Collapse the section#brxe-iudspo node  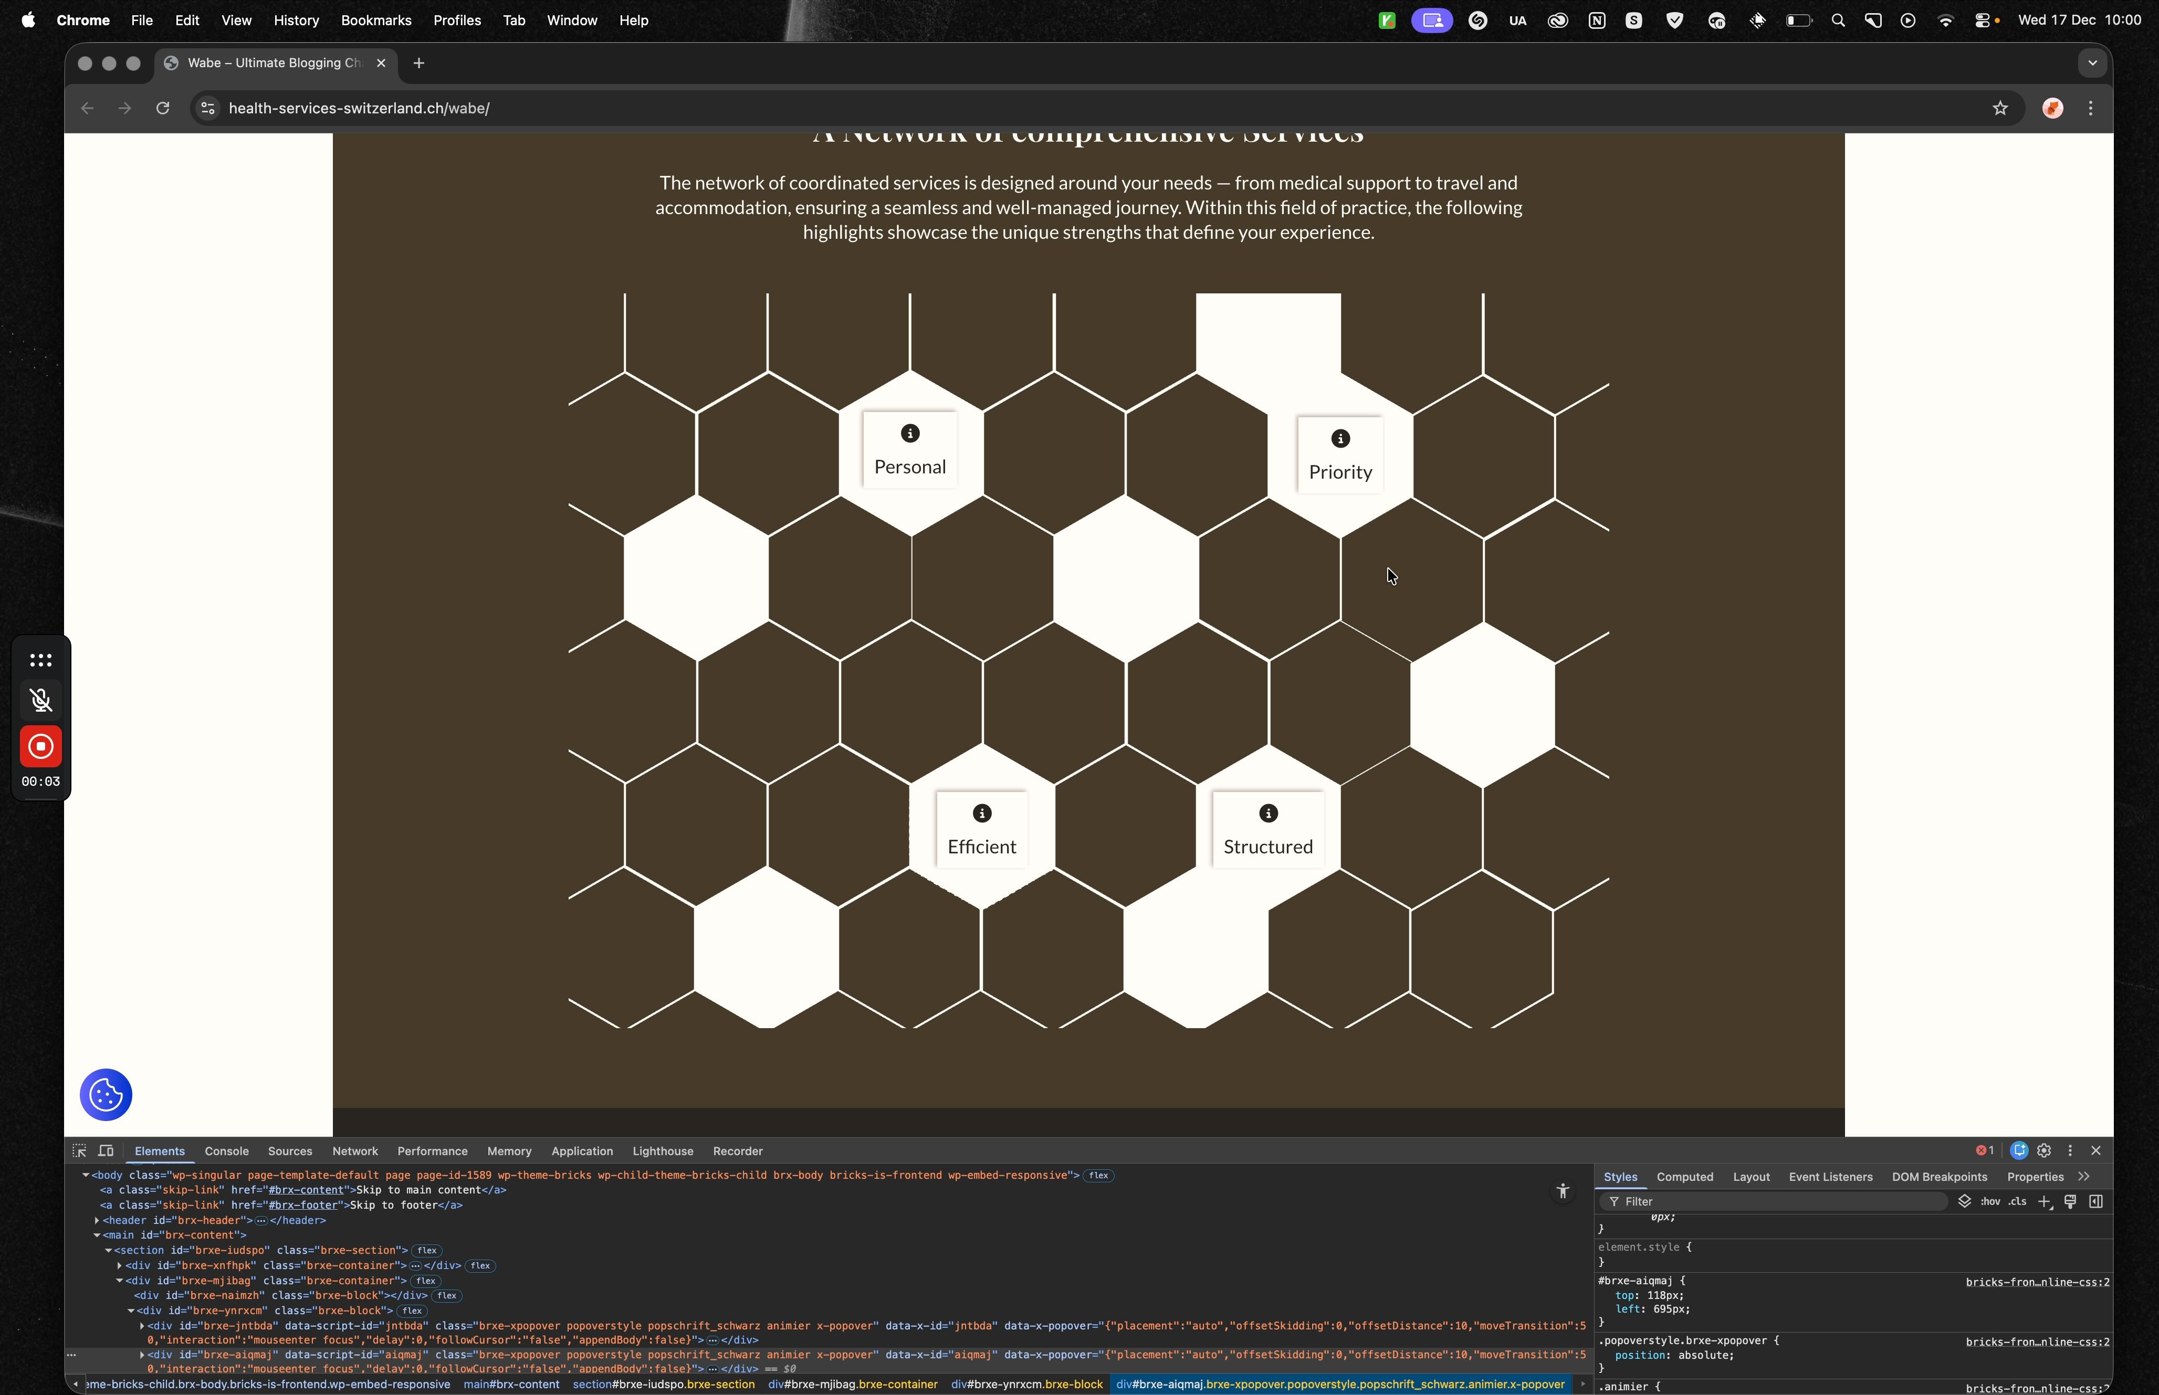point(108,1250)
